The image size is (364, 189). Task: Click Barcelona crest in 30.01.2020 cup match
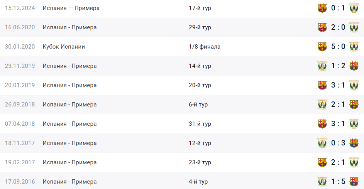click(x=322, y=47)
